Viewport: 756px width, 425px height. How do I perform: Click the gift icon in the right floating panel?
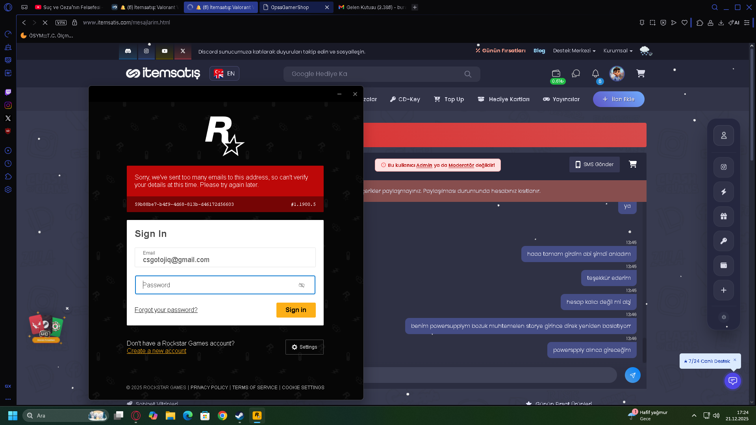pos(724,216)
